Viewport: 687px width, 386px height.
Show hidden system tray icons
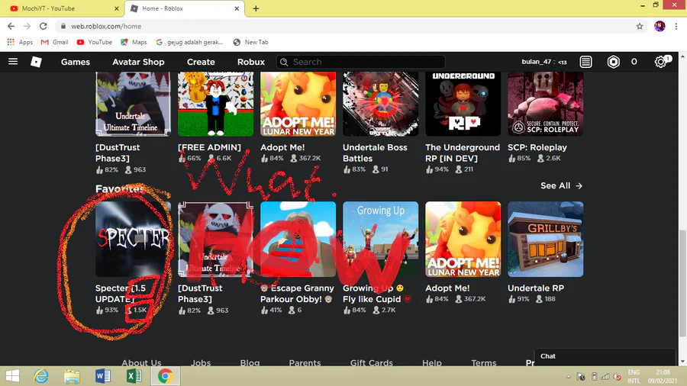point(568,377)
